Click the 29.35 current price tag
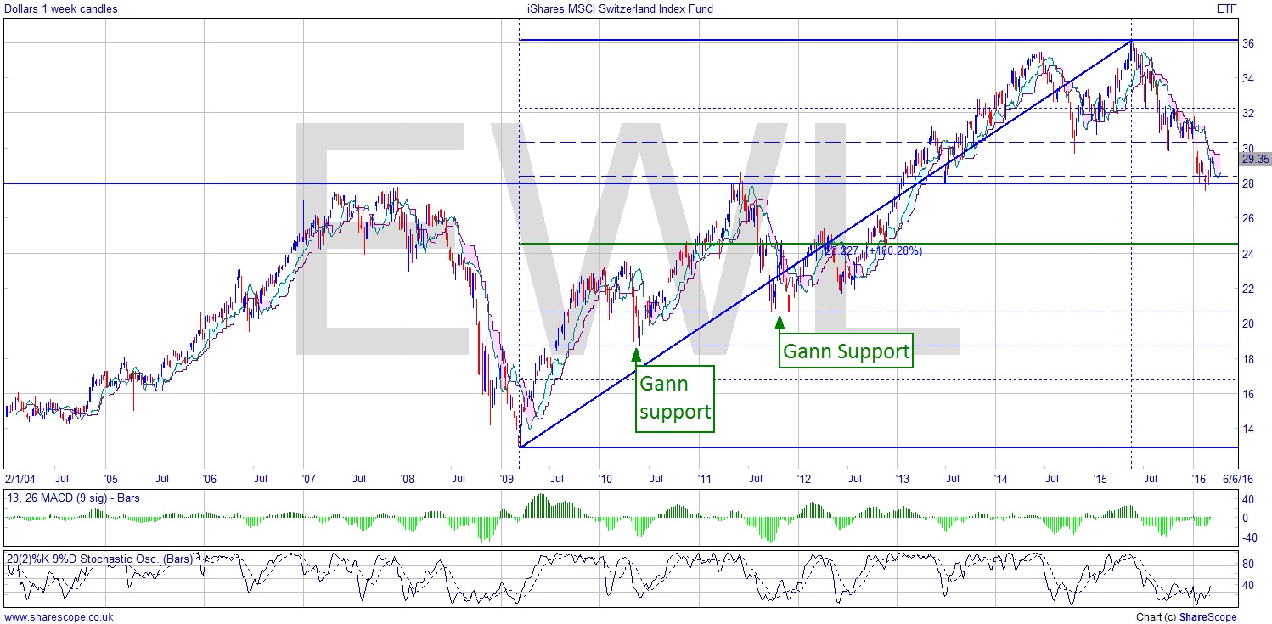Viewport: 1272px width, 624px height. (x=1253, y=159)
